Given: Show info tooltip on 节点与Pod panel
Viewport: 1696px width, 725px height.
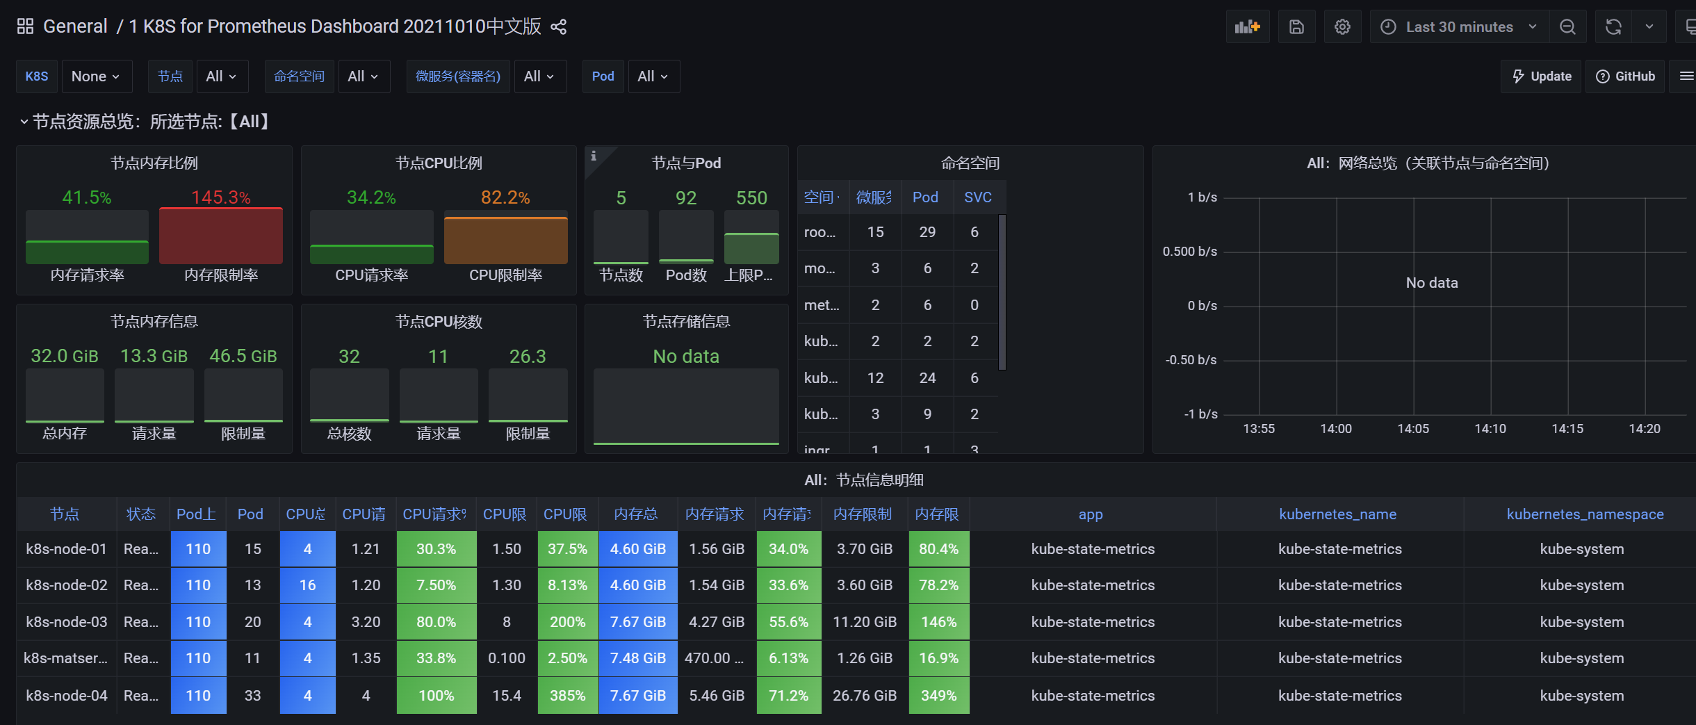Looking at the screenshot, I should click(x=594, y=156).
